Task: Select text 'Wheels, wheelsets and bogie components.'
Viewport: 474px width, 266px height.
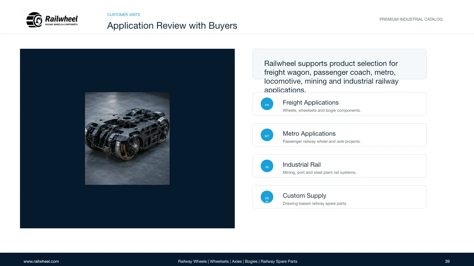Action: click(322, 111)
